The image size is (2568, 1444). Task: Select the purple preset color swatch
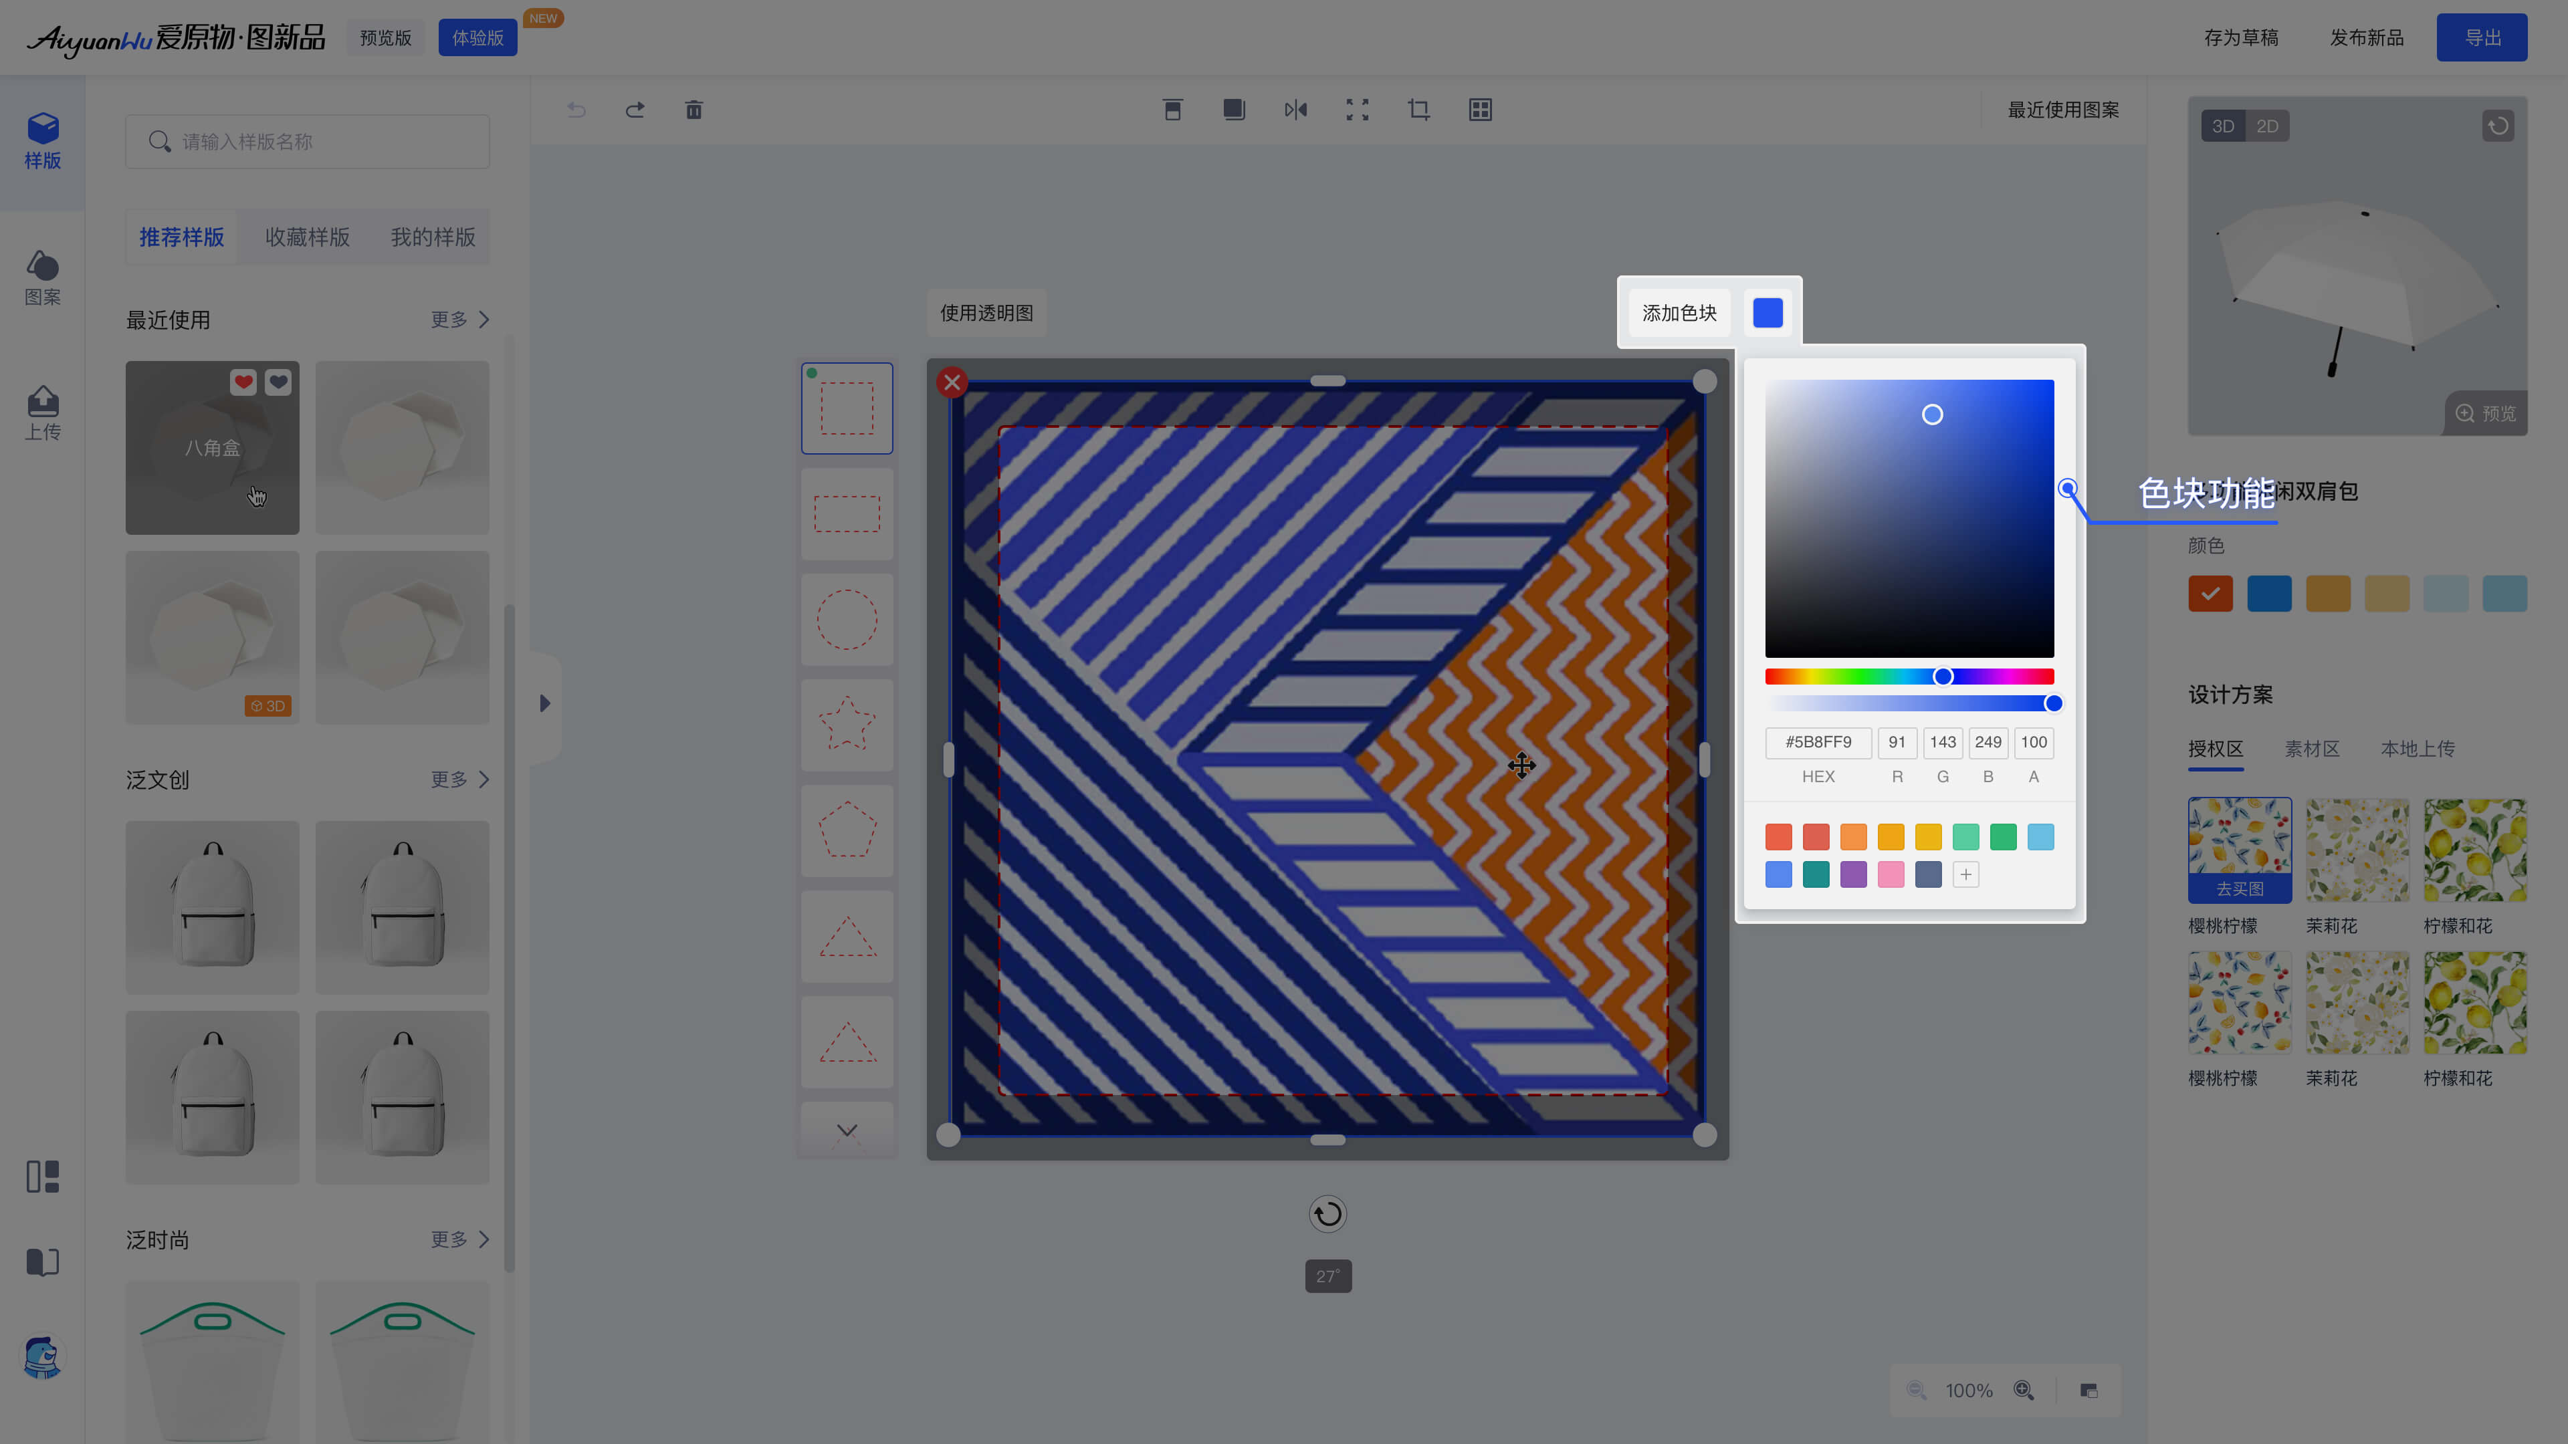[1853, 875]
